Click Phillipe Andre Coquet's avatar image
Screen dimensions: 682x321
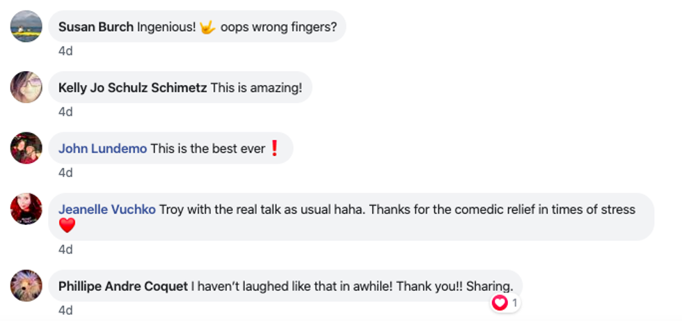click(26, 285)
